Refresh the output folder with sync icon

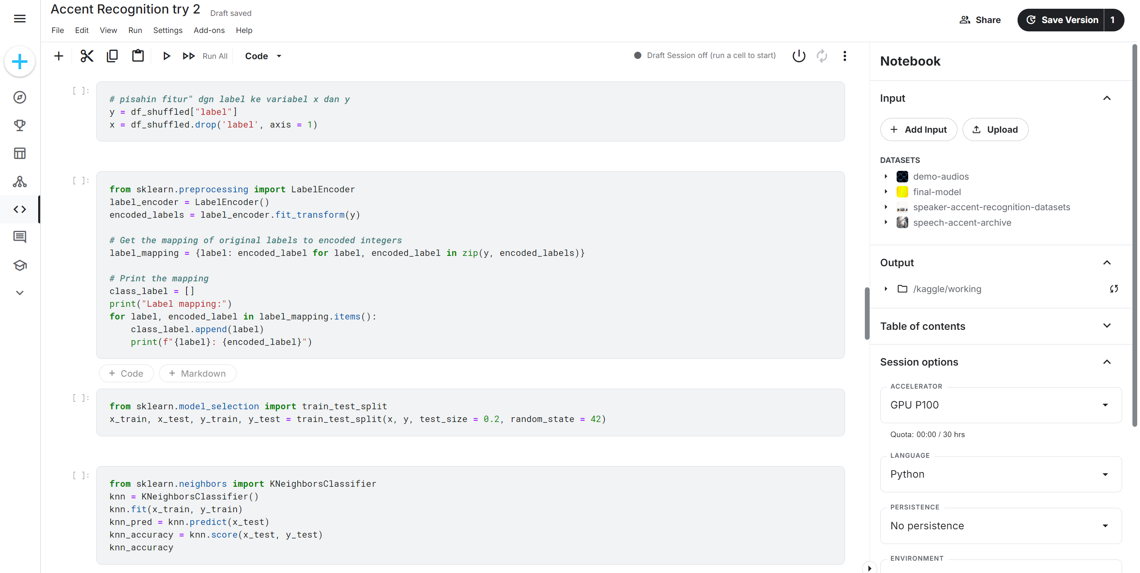coord(1114,289)
